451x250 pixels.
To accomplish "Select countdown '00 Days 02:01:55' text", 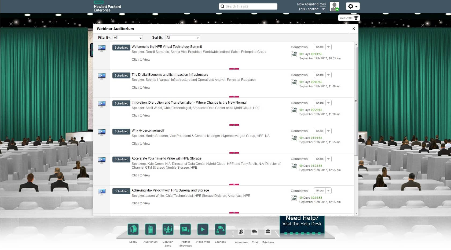I will 311,198.
